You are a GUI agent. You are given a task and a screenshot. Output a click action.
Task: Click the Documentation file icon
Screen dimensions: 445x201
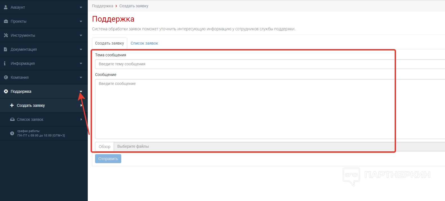coord(5,49)
